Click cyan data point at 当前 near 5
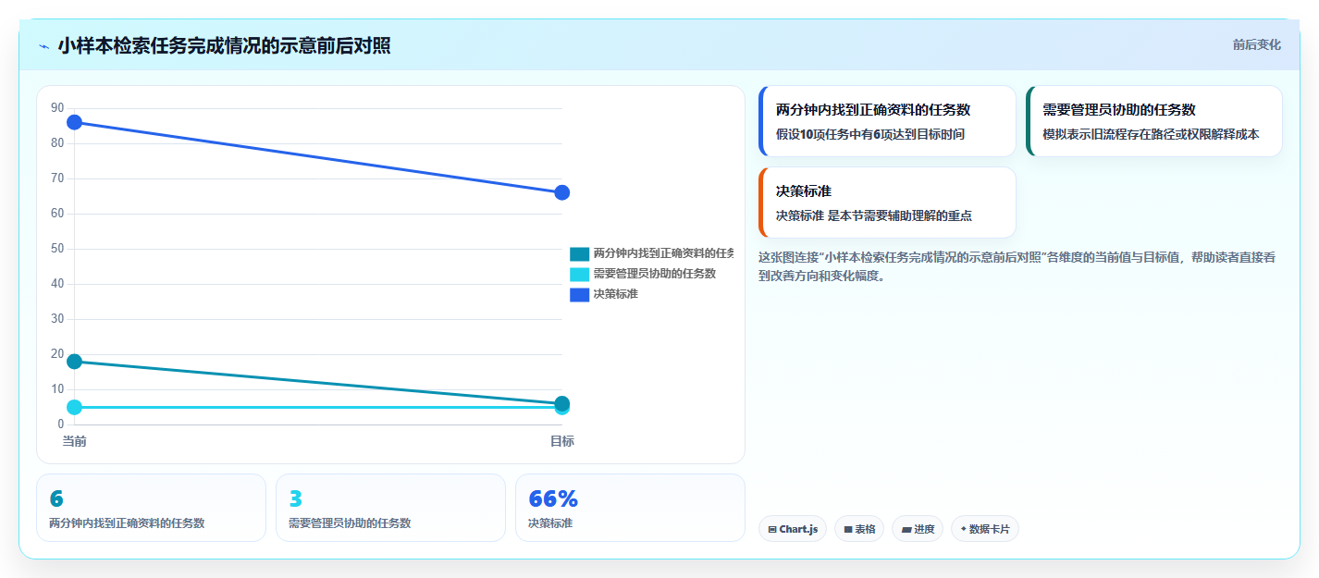This screenshot has width=1319, height=578. 74,407
